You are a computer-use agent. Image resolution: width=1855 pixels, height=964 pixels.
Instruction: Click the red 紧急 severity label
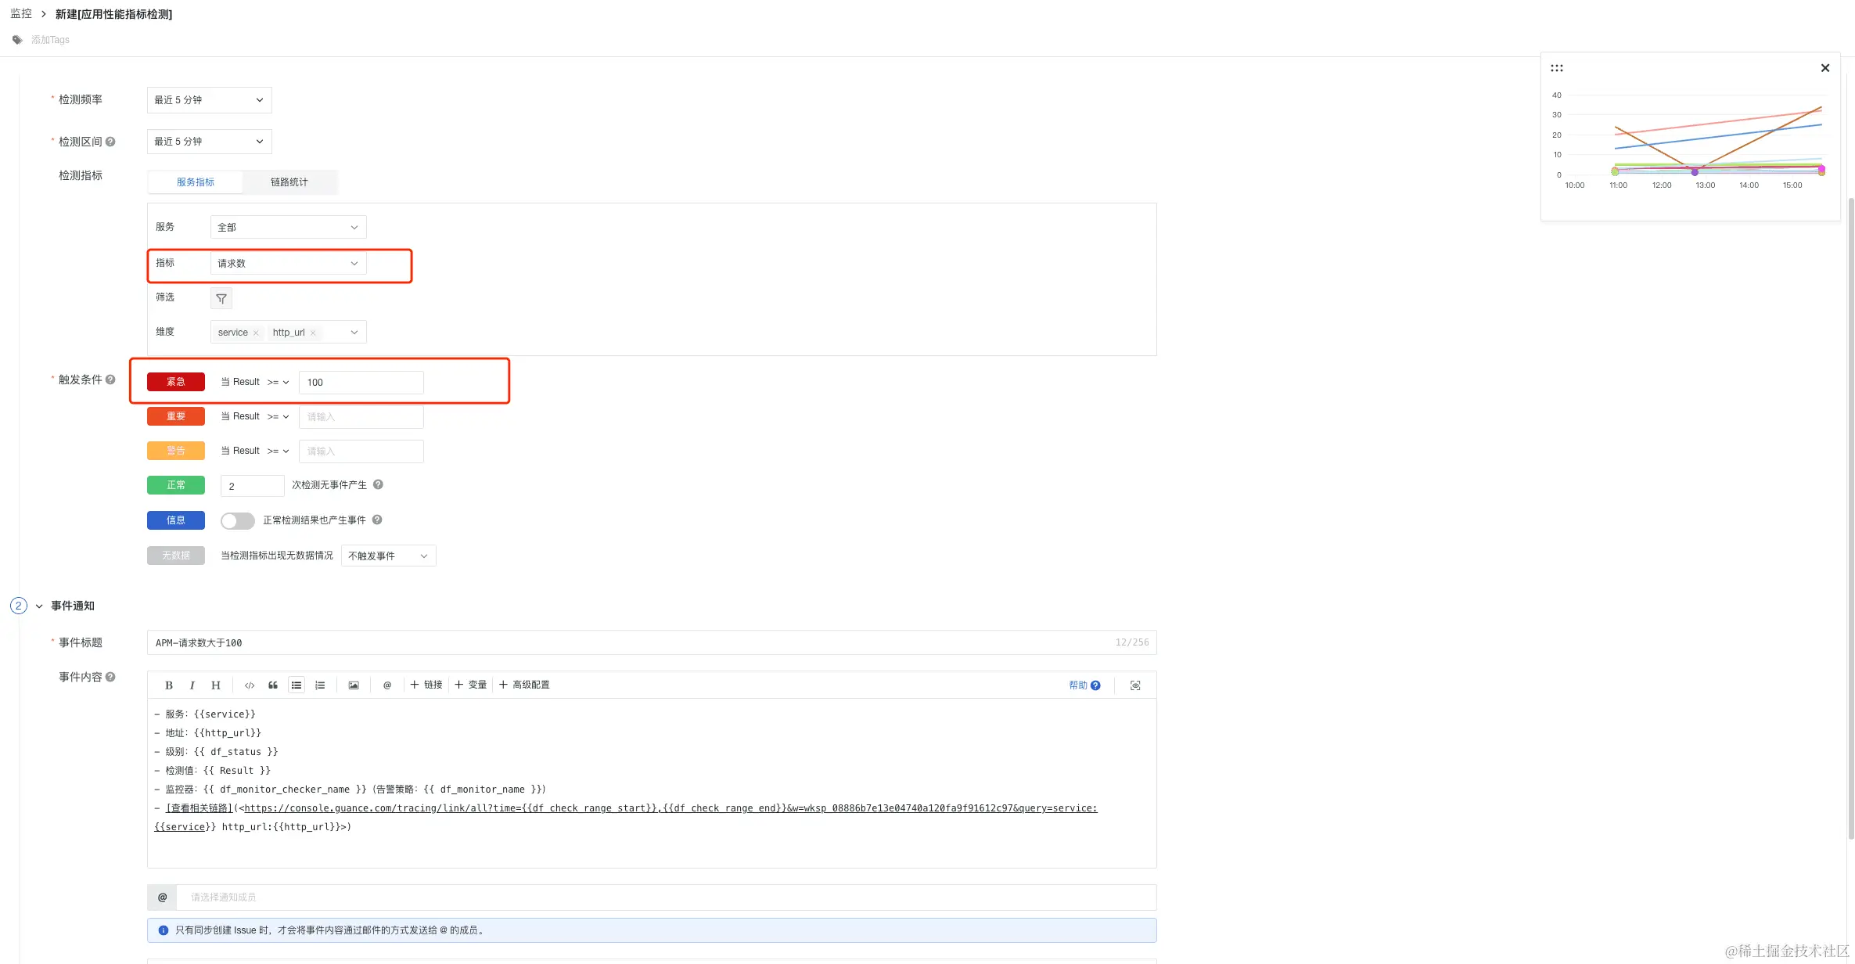[x=176, y=382]
